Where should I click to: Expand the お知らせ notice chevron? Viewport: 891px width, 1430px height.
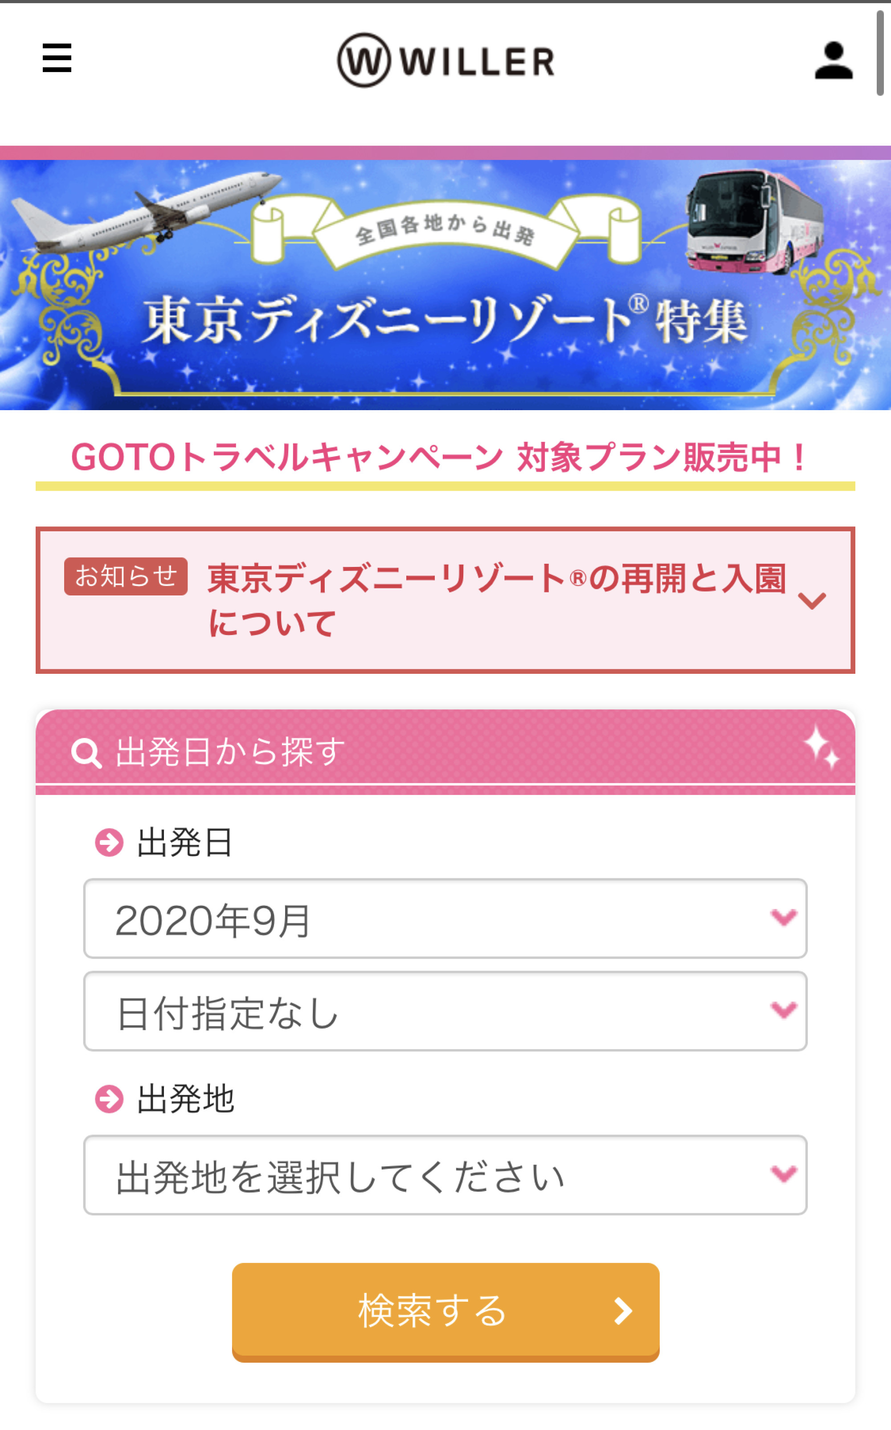[x=811, y=600]
